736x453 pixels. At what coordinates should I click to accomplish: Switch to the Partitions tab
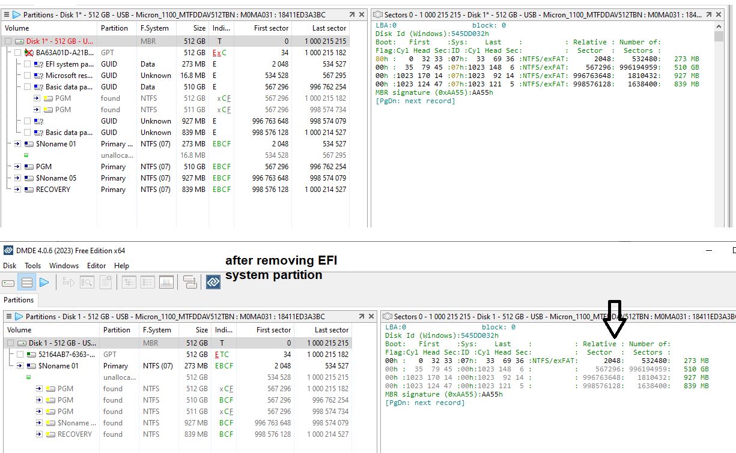coord(19,300)
